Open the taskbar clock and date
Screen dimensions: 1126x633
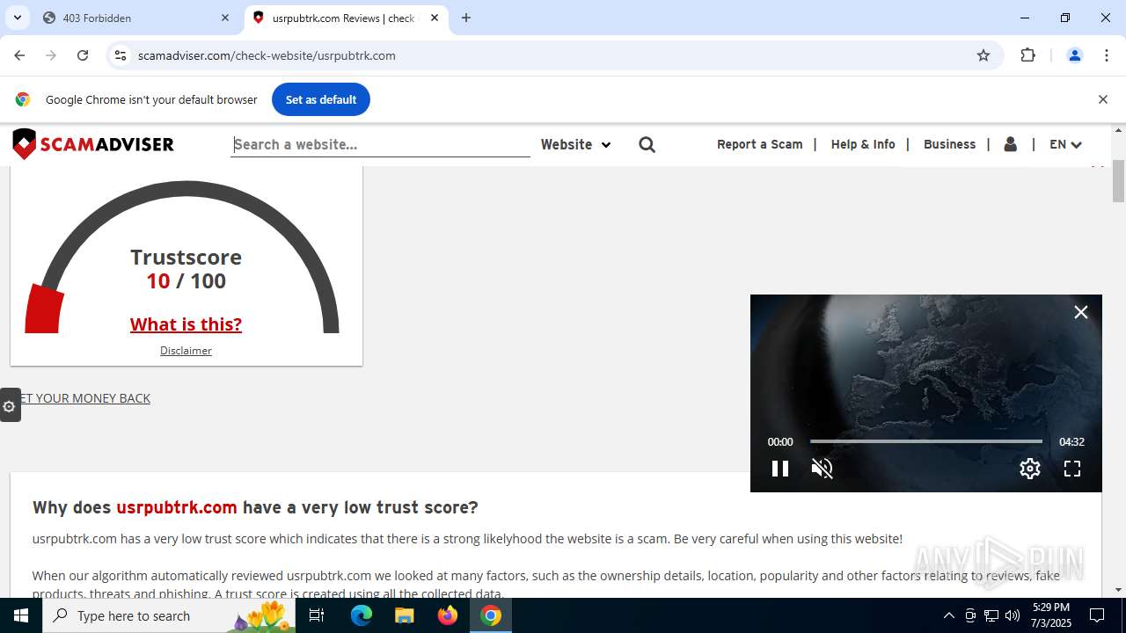(x=1050, y=615)
